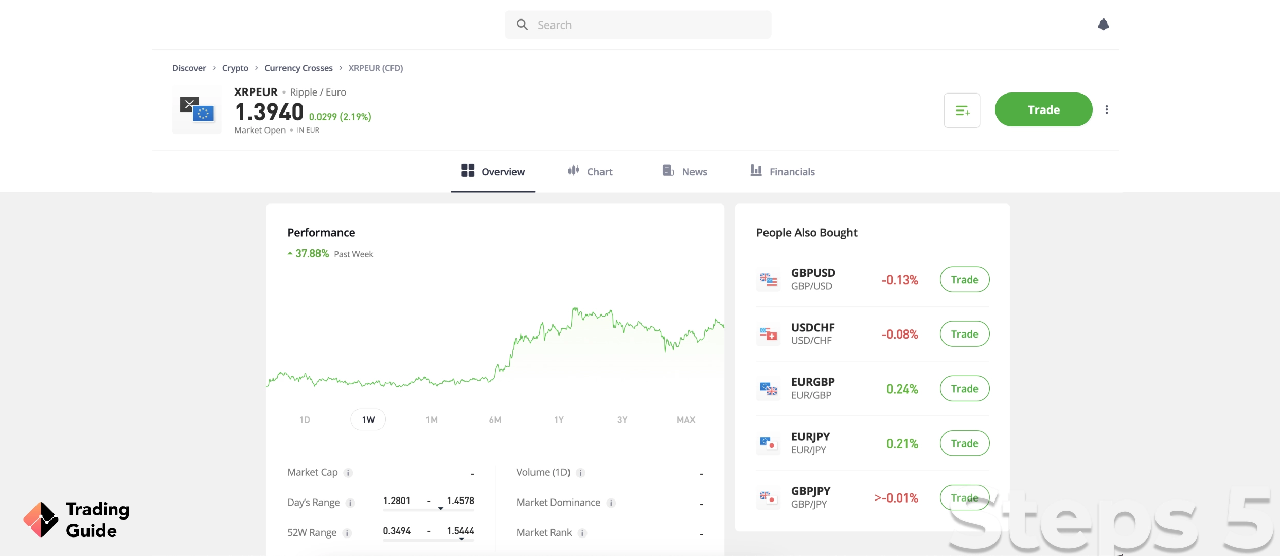Click the XRPEUR instrument logo
This screenshot has width=1280, height=556.
point(197,109)
